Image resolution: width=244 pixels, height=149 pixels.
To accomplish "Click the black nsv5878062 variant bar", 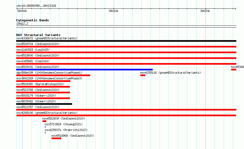I will 44,104.
